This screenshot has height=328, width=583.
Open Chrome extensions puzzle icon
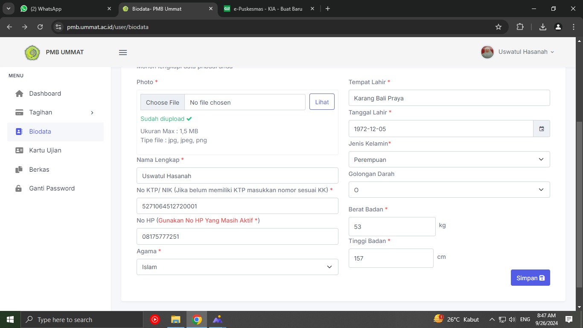point(520,27)
